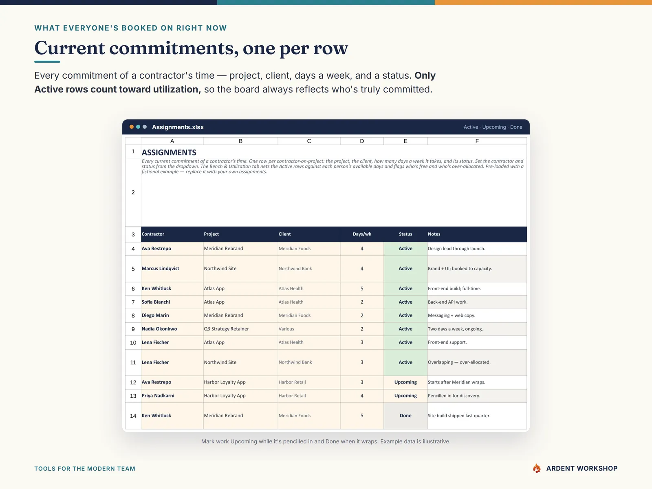Screen dimensions: 652x489
Task: Click the 'Two days a week, ongoing.' note
Action: 477,329
